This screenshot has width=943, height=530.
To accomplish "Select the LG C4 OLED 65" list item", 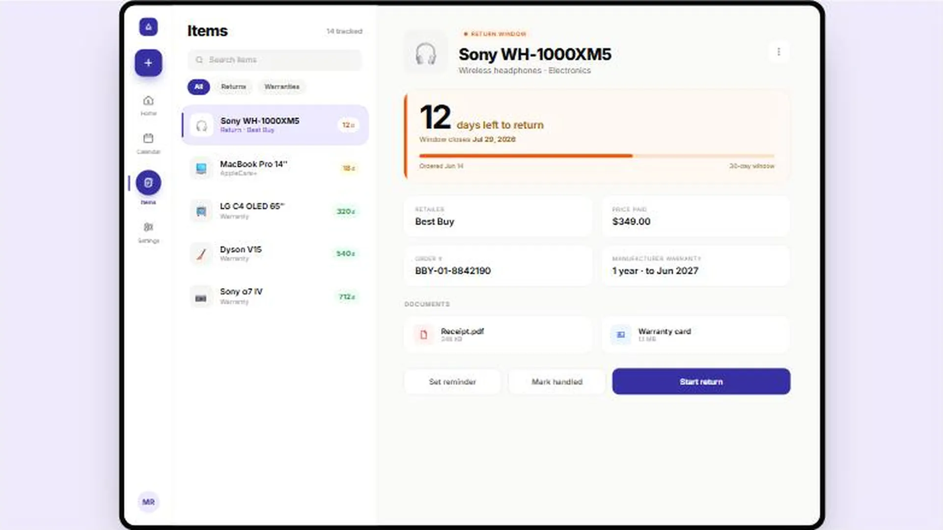I will [275, 211].
